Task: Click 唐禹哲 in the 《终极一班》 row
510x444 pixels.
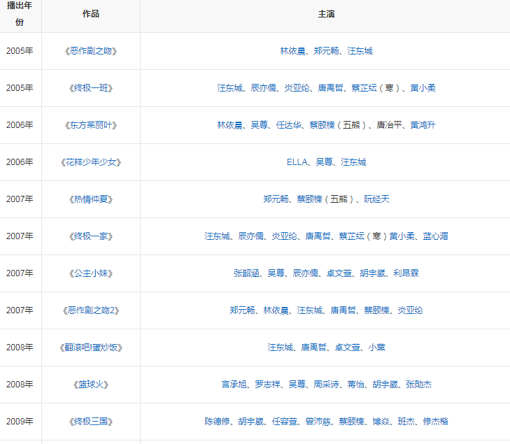Action: (330, 88)
